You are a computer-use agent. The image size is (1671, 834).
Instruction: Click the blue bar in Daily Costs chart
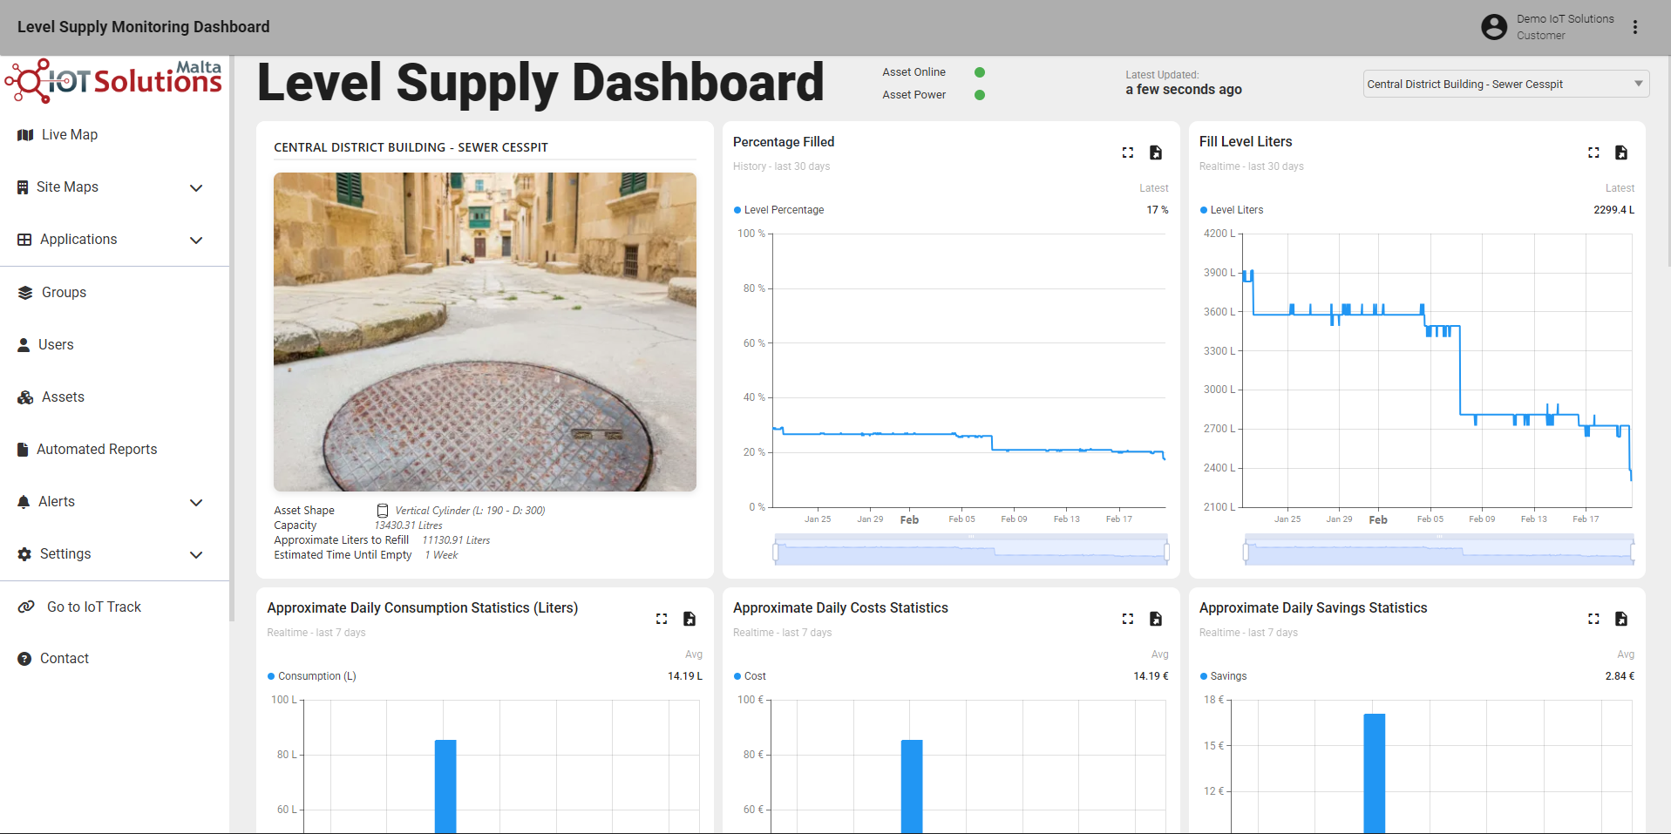click(912, 786)
